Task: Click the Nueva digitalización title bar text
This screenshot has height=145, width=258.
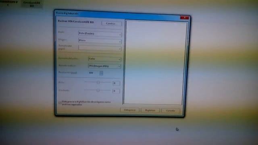Action: 67,13
